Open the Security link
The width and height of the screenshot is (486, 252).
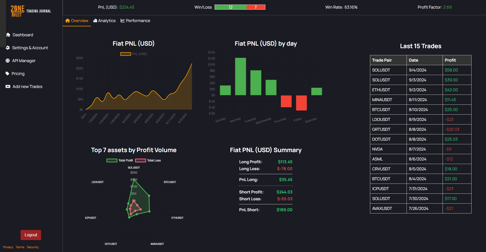pos(33,247)
